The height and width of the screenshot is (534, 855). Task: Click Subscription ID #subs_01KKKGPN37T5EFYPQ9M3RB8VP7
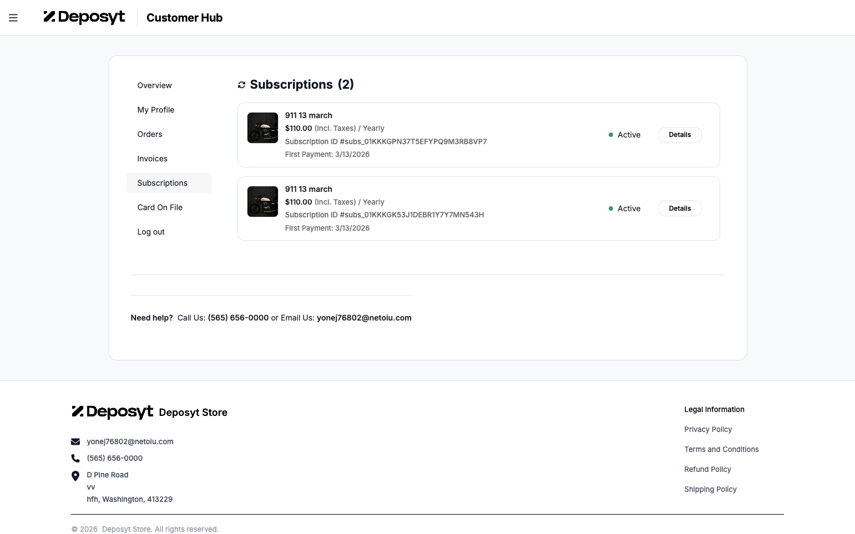386,141
